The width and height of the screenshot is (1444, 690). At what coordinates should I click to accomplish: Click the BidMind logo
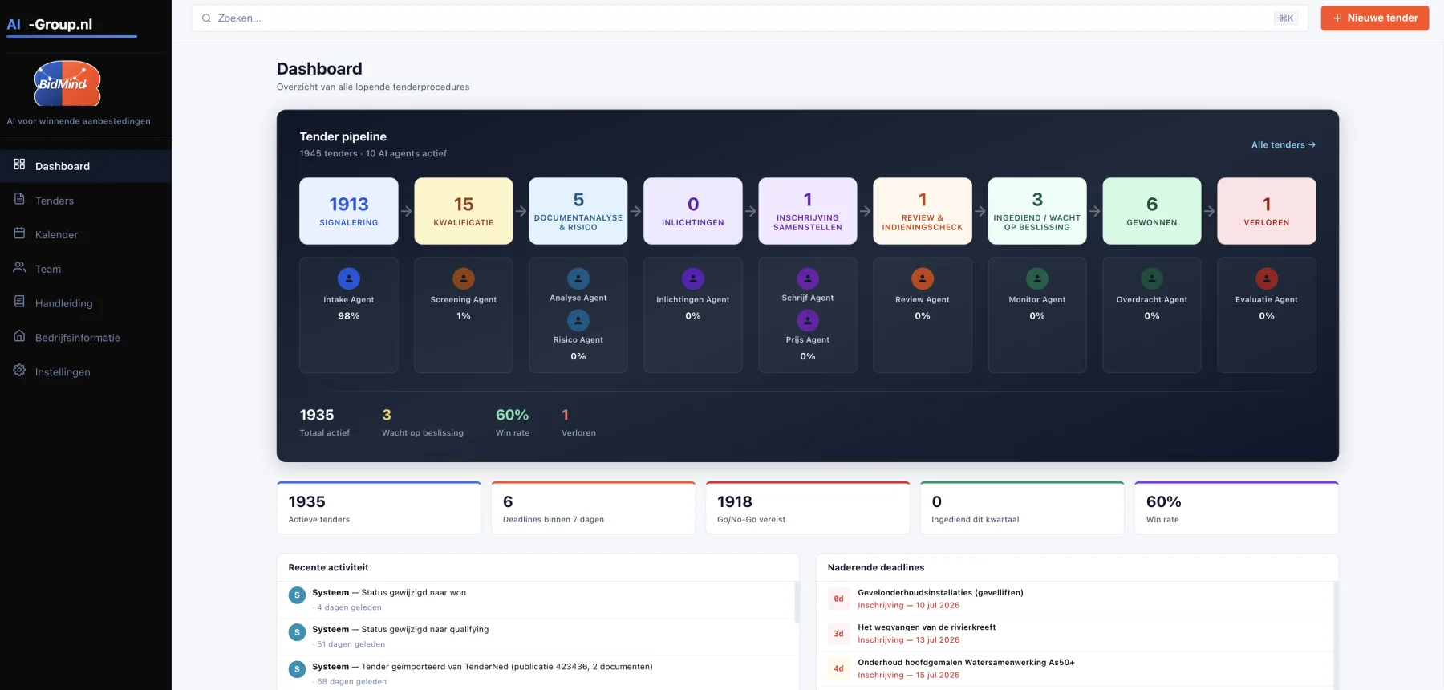[x=67, y=83]
